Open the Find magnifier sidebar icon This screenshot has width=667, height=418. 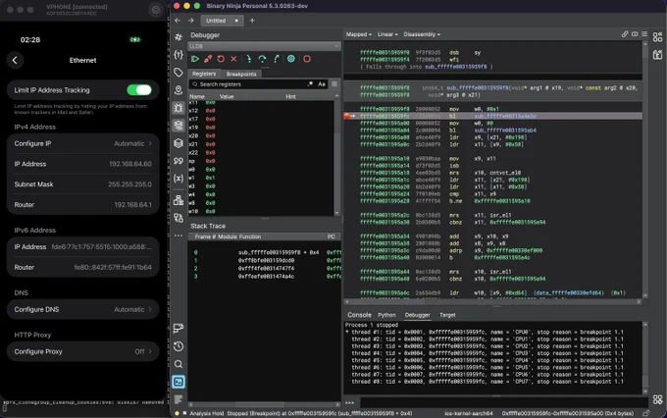[179, 364]
